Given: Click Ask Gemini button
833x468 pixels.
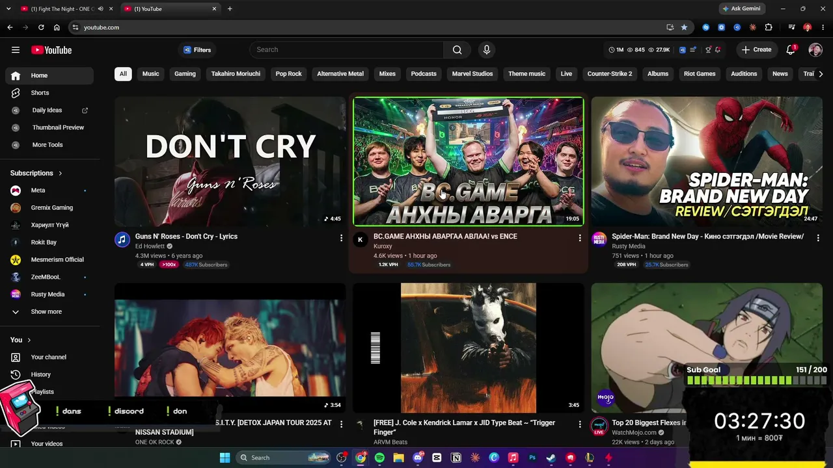Looking at the screenshot, I should 742,9.
